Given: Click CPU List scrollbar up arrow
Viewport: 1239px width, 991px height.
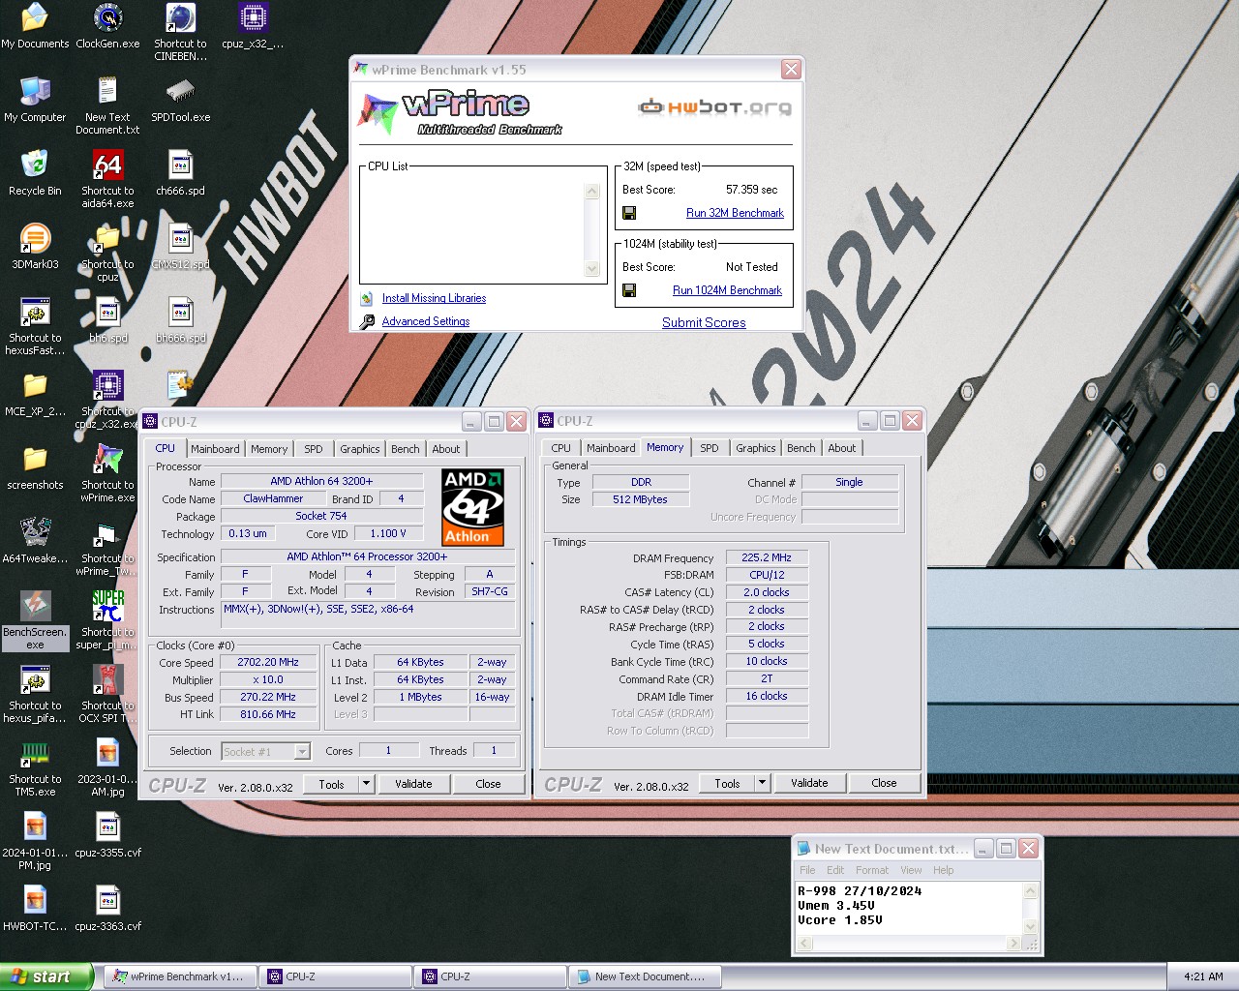Looking at the screenshot, I should pyautogui.click(x=592, y=192).
